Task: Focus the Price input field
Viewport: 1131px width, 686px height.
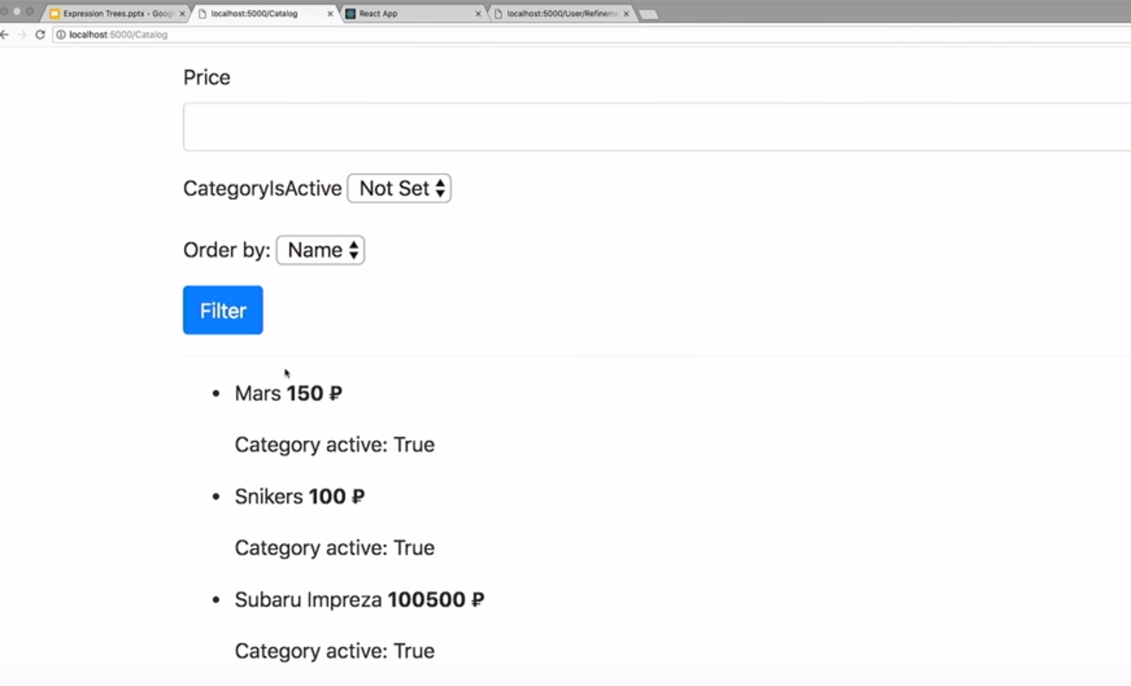Action: click(x=657, y=127)
